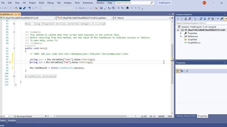227x127 pixels.
Task: Click the lightbulb quick actions icon at line 96
Action: [x=10, y=62]
